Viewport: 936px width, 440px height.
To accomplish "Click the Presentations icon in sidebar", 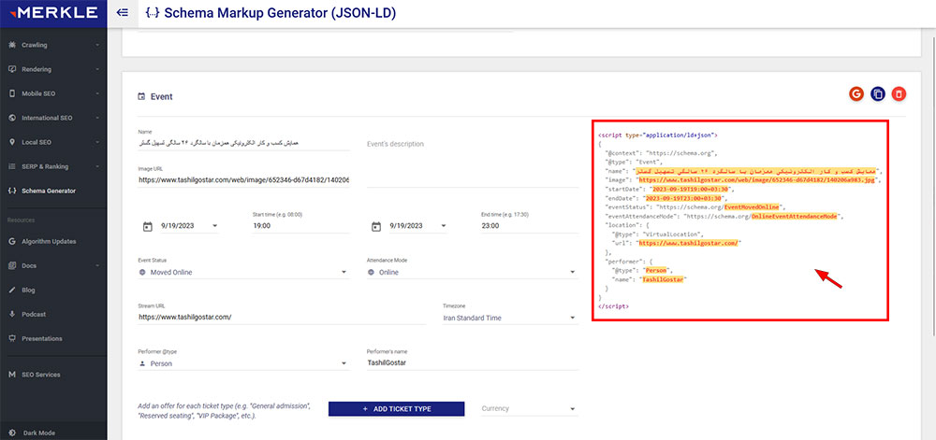I will [x=12, y=338].
